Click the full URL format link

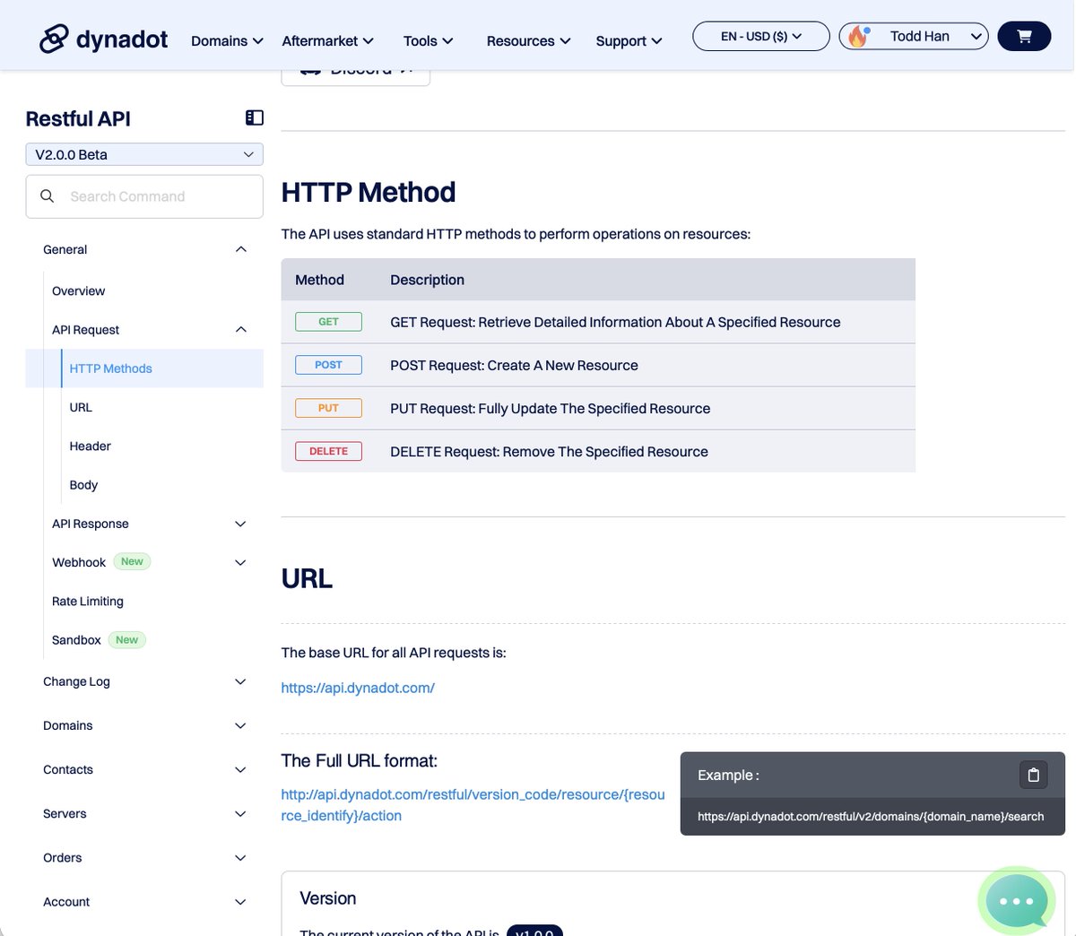(473, 805)
